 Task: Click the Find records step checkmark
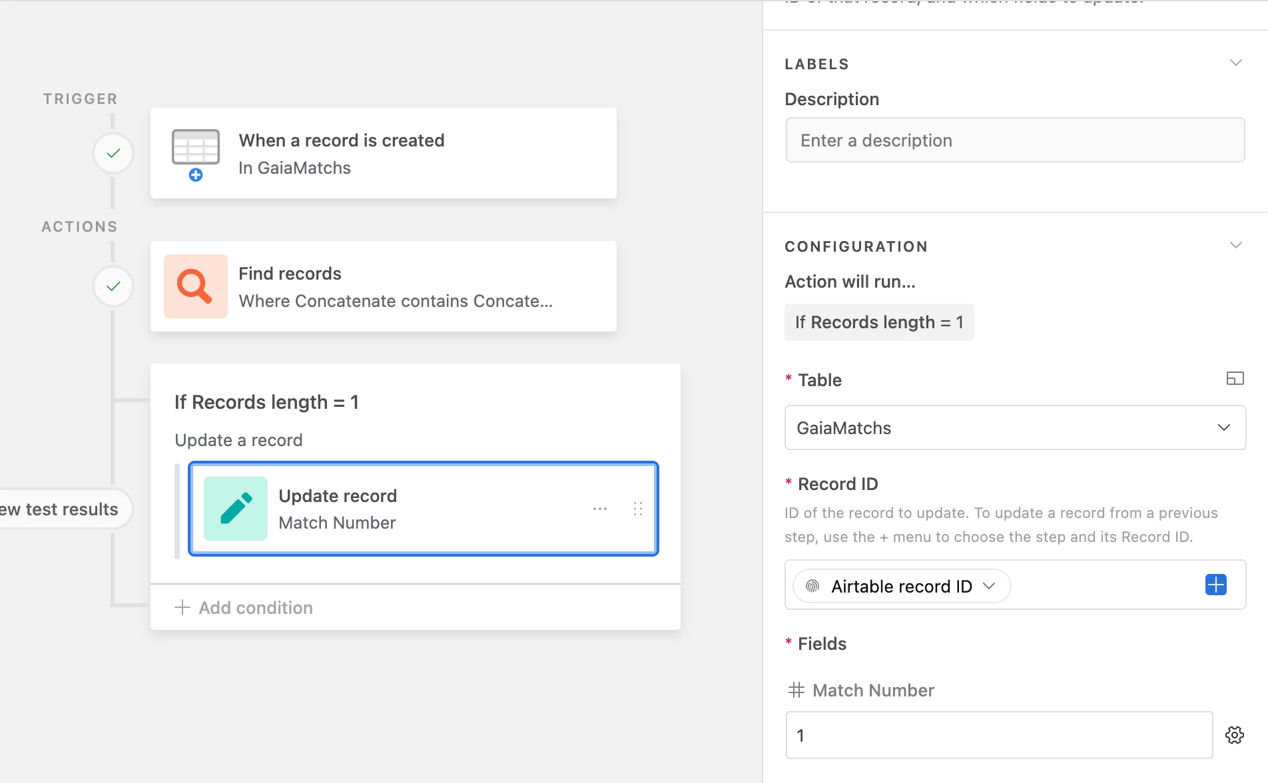point(114,286)
